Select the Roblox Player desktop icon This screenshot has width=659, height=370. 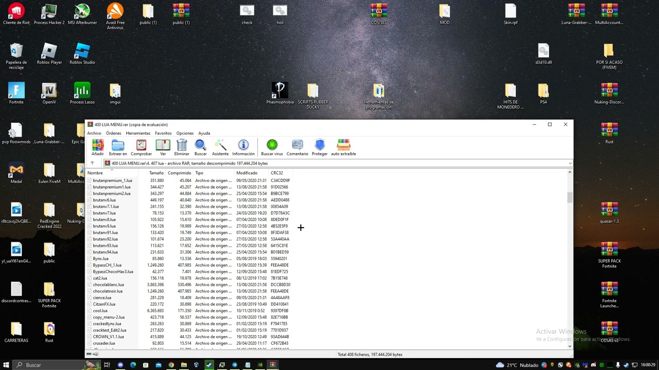coord(49,54)
